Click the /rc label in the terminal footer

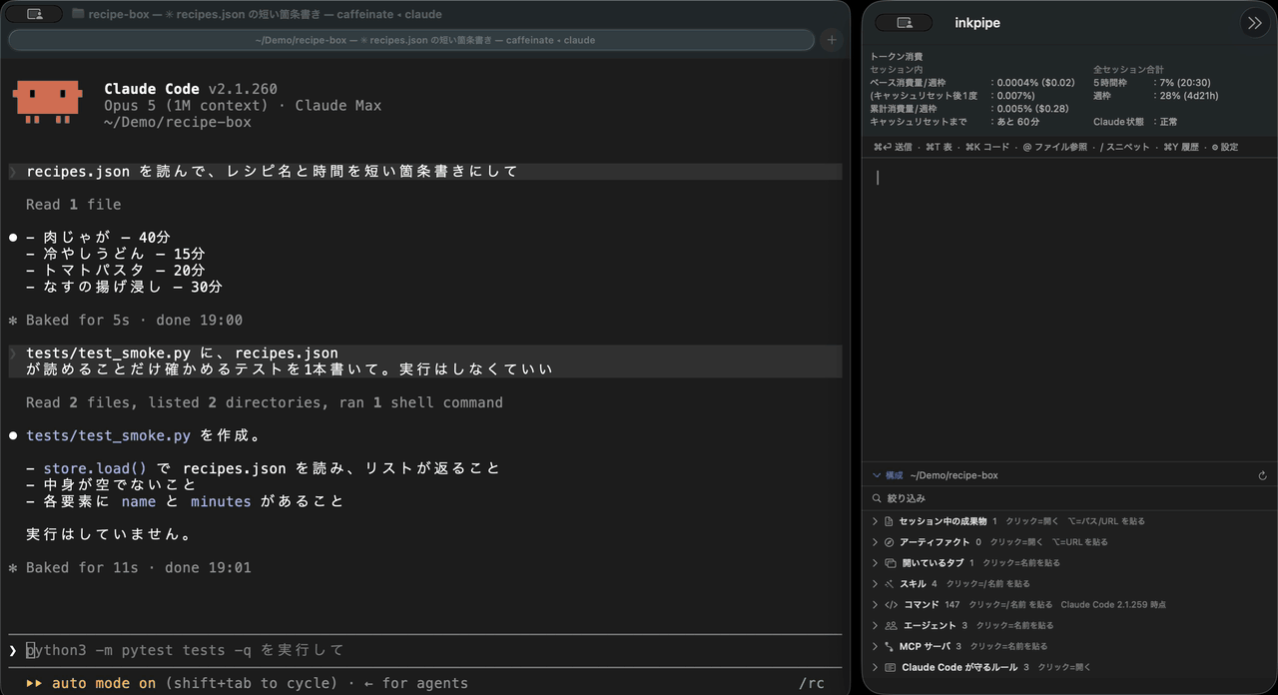(812, 683)
